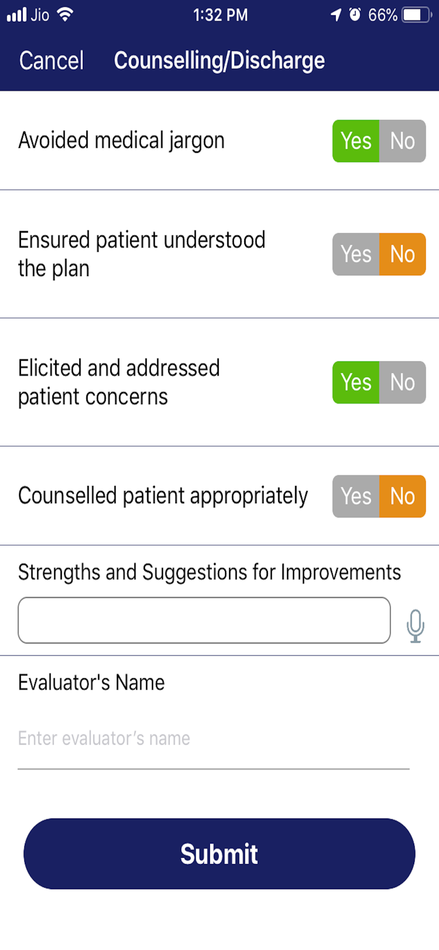This screenshot has width=439, height=950.
Task: Select Yes for Elicited and addressed concerns
Action: (x=356, y=382)
